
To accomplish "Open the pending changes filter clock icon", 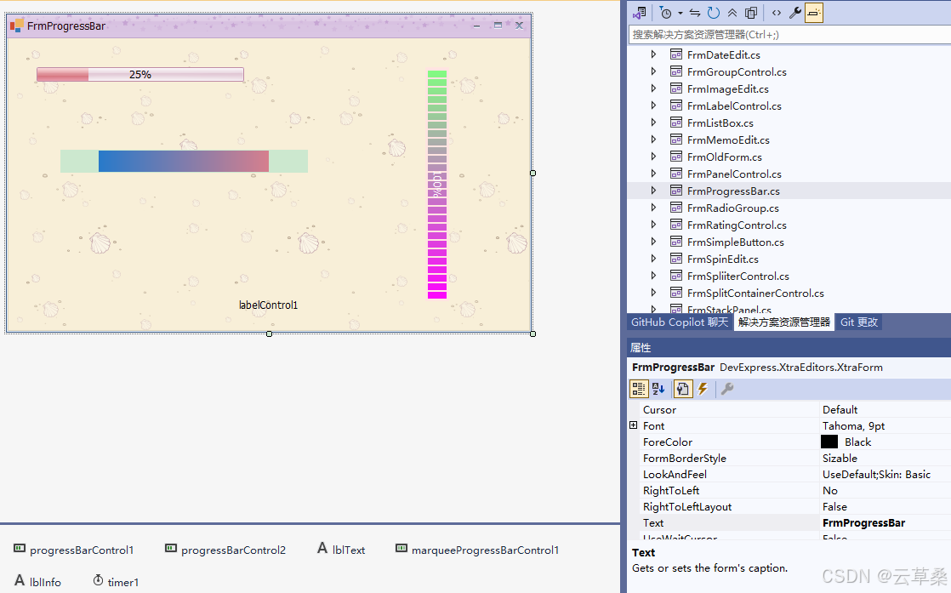I will pos(666,13).
